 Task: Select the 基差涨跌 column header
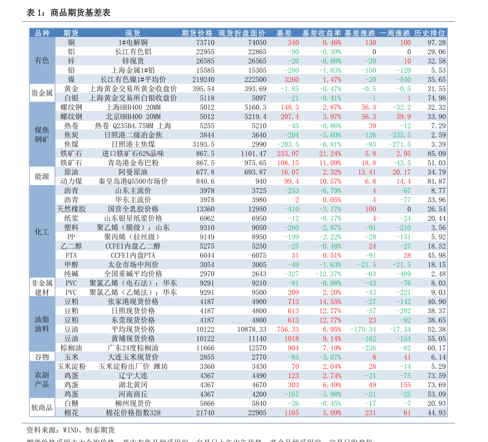pyautogui.click(x=360, y=33)
